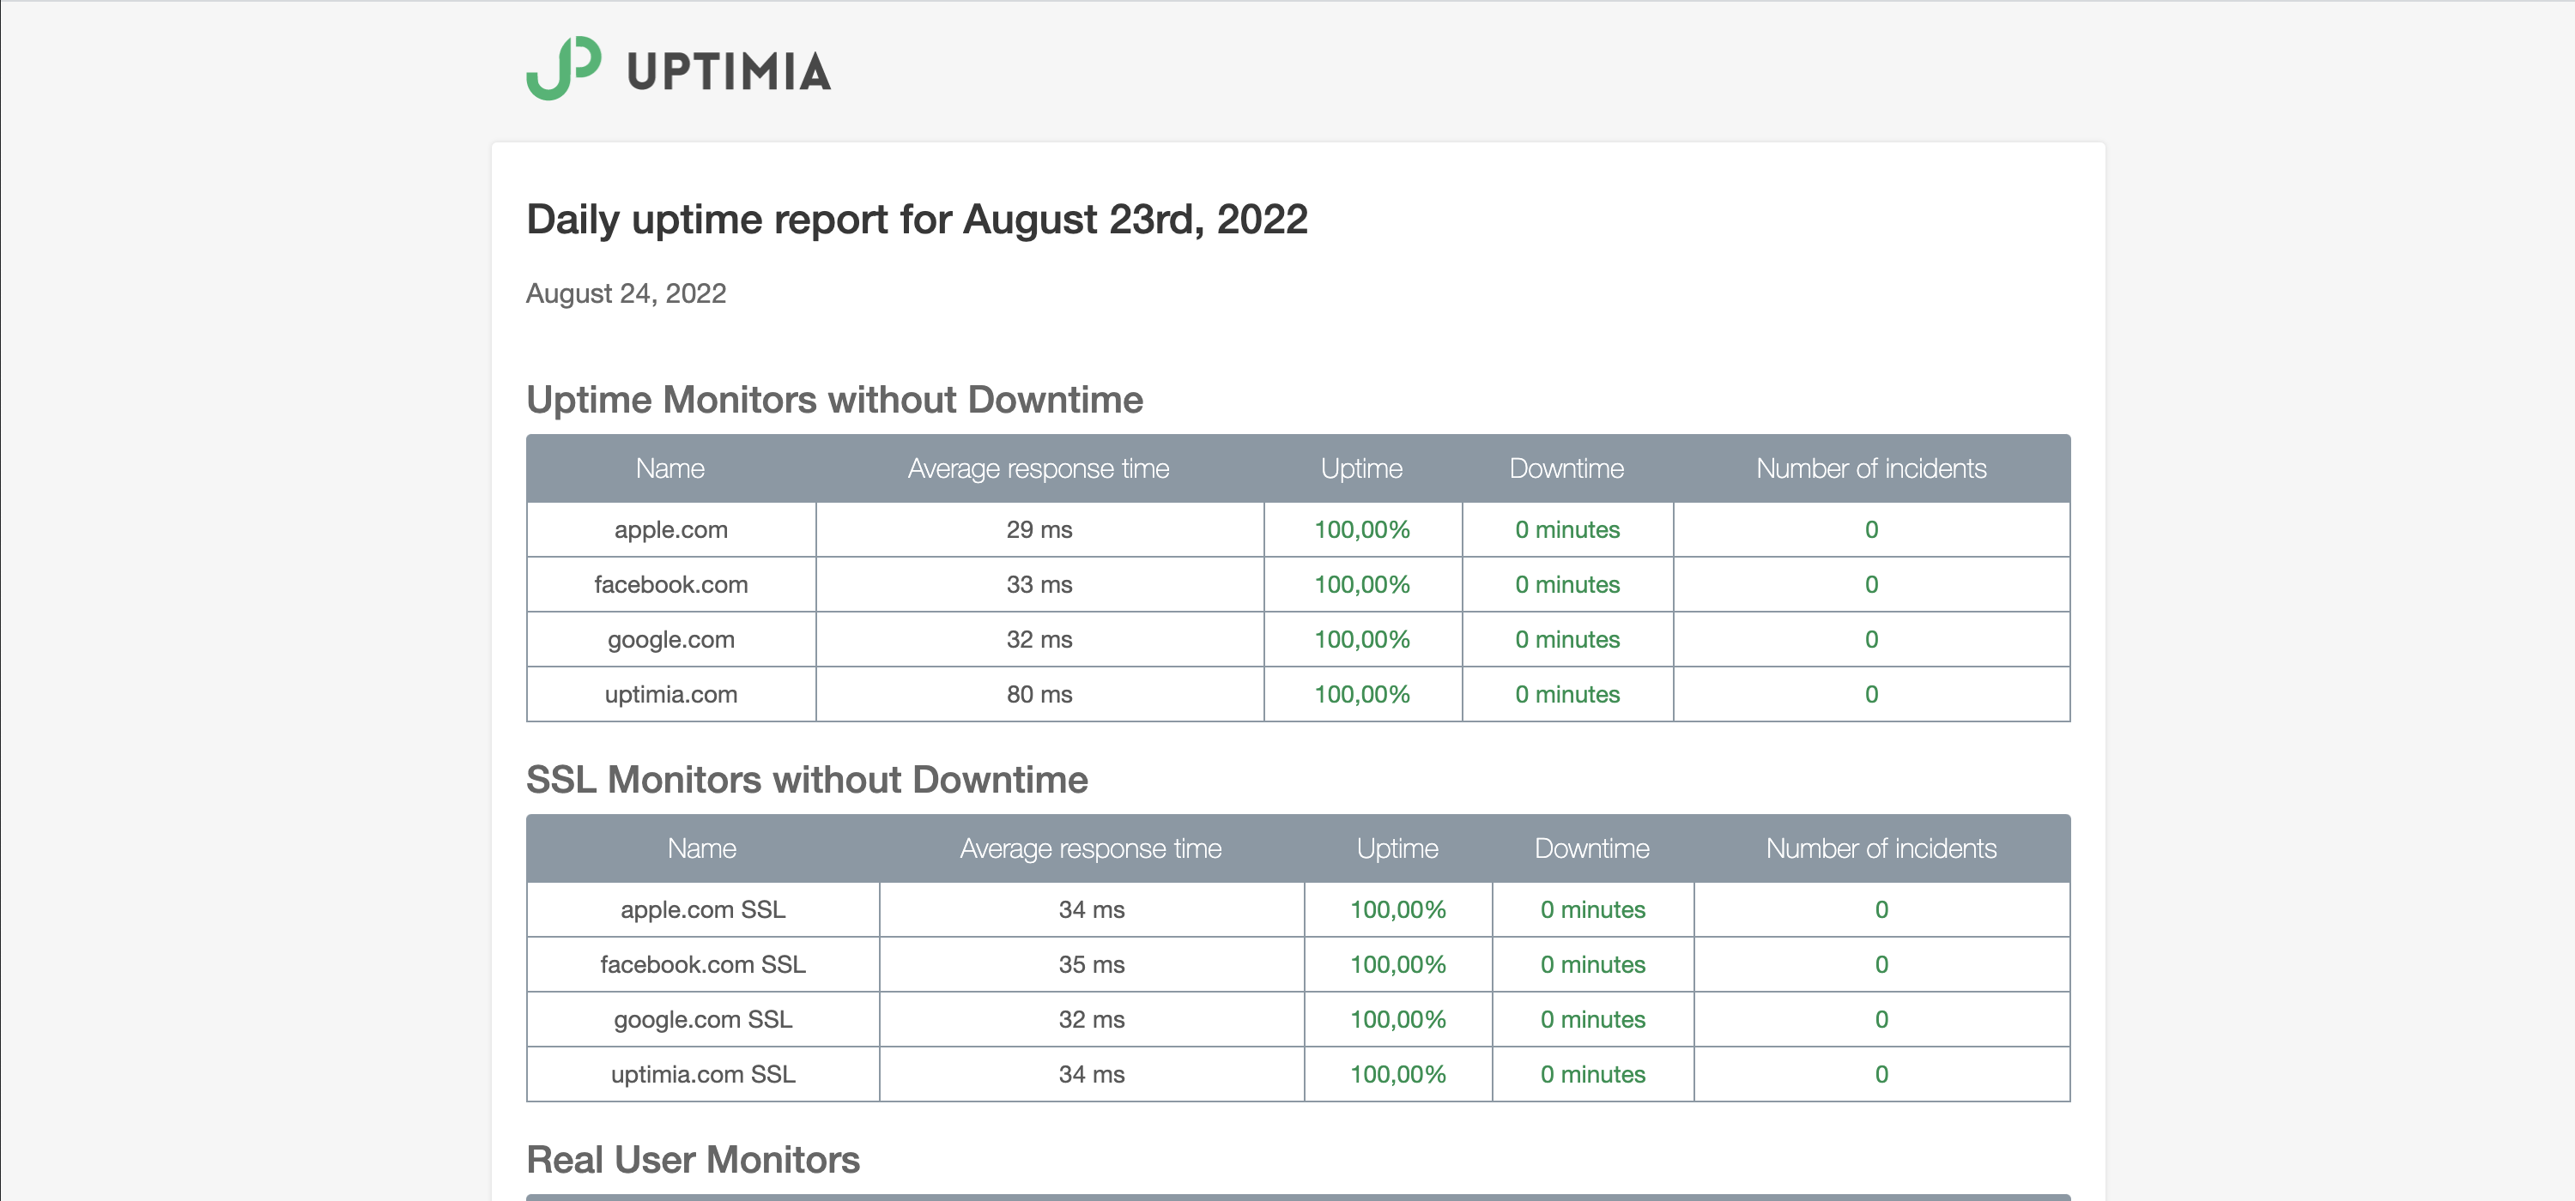Click 'Real User Monitors' heading
The image size is (2575, 1201).
tap(693, 1160)
